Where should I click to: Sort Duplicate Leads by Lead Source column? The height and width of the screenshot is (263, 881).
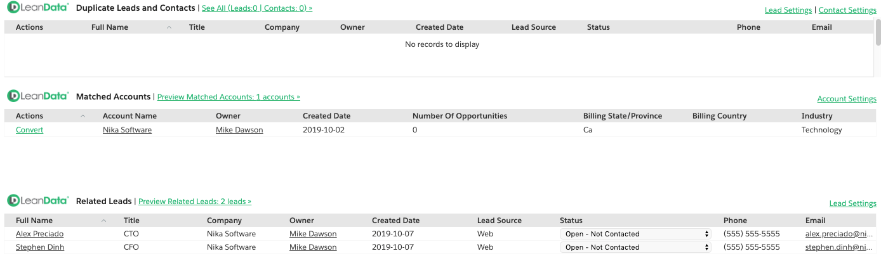pyautogui.click(x=534, y=27)
